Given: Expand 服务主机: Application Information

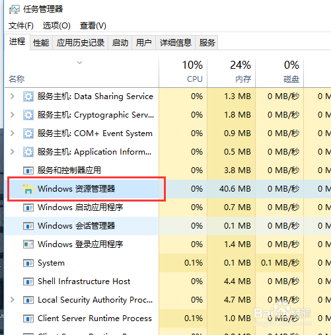Looking at the screenshot, I should coord(13,152).
